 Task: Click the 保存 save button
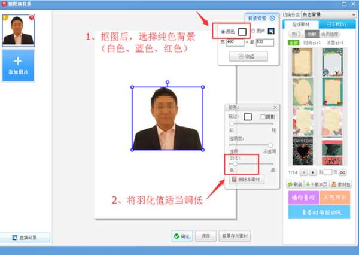[x=206, y=236]
